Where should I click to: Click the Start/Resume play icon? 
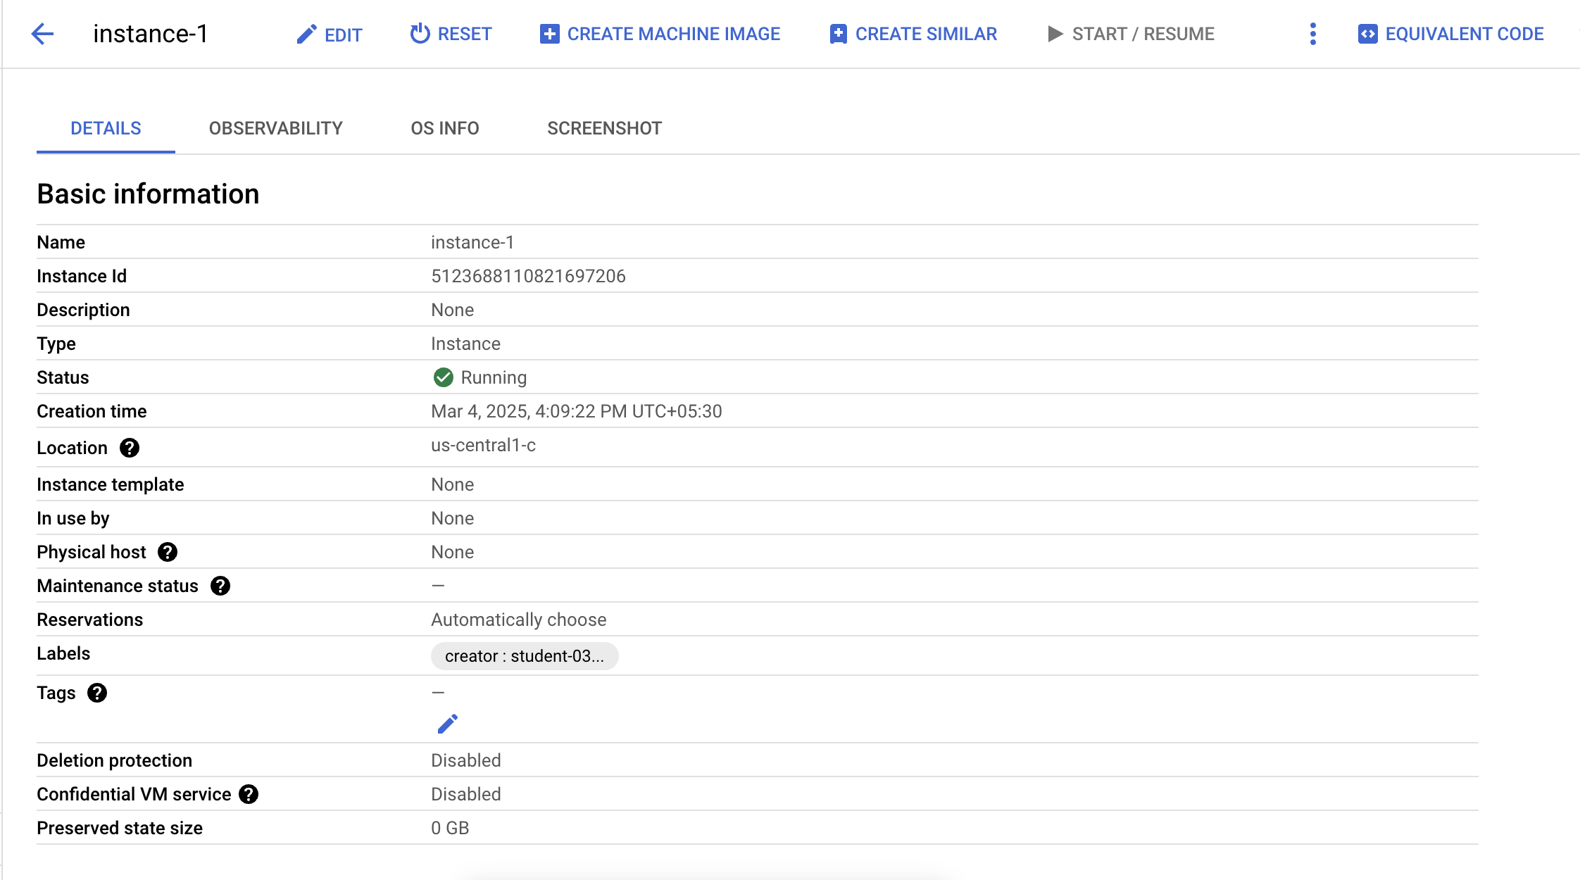(1054, 33)
